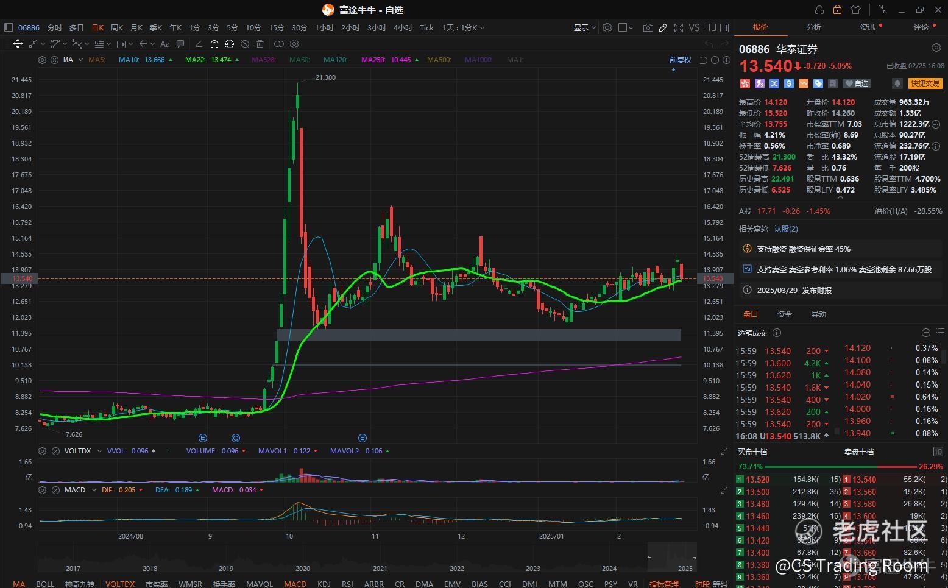Select the comment bubble annotation tool
Image resolution: width=948 pixels, height=588 pixels.
pyautogui.click(x=180, y=44)
